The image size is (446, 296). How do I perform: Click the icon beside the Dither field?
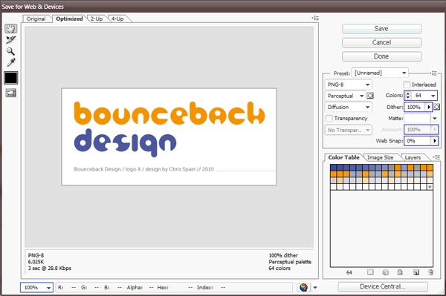click(x=437, y=107)
